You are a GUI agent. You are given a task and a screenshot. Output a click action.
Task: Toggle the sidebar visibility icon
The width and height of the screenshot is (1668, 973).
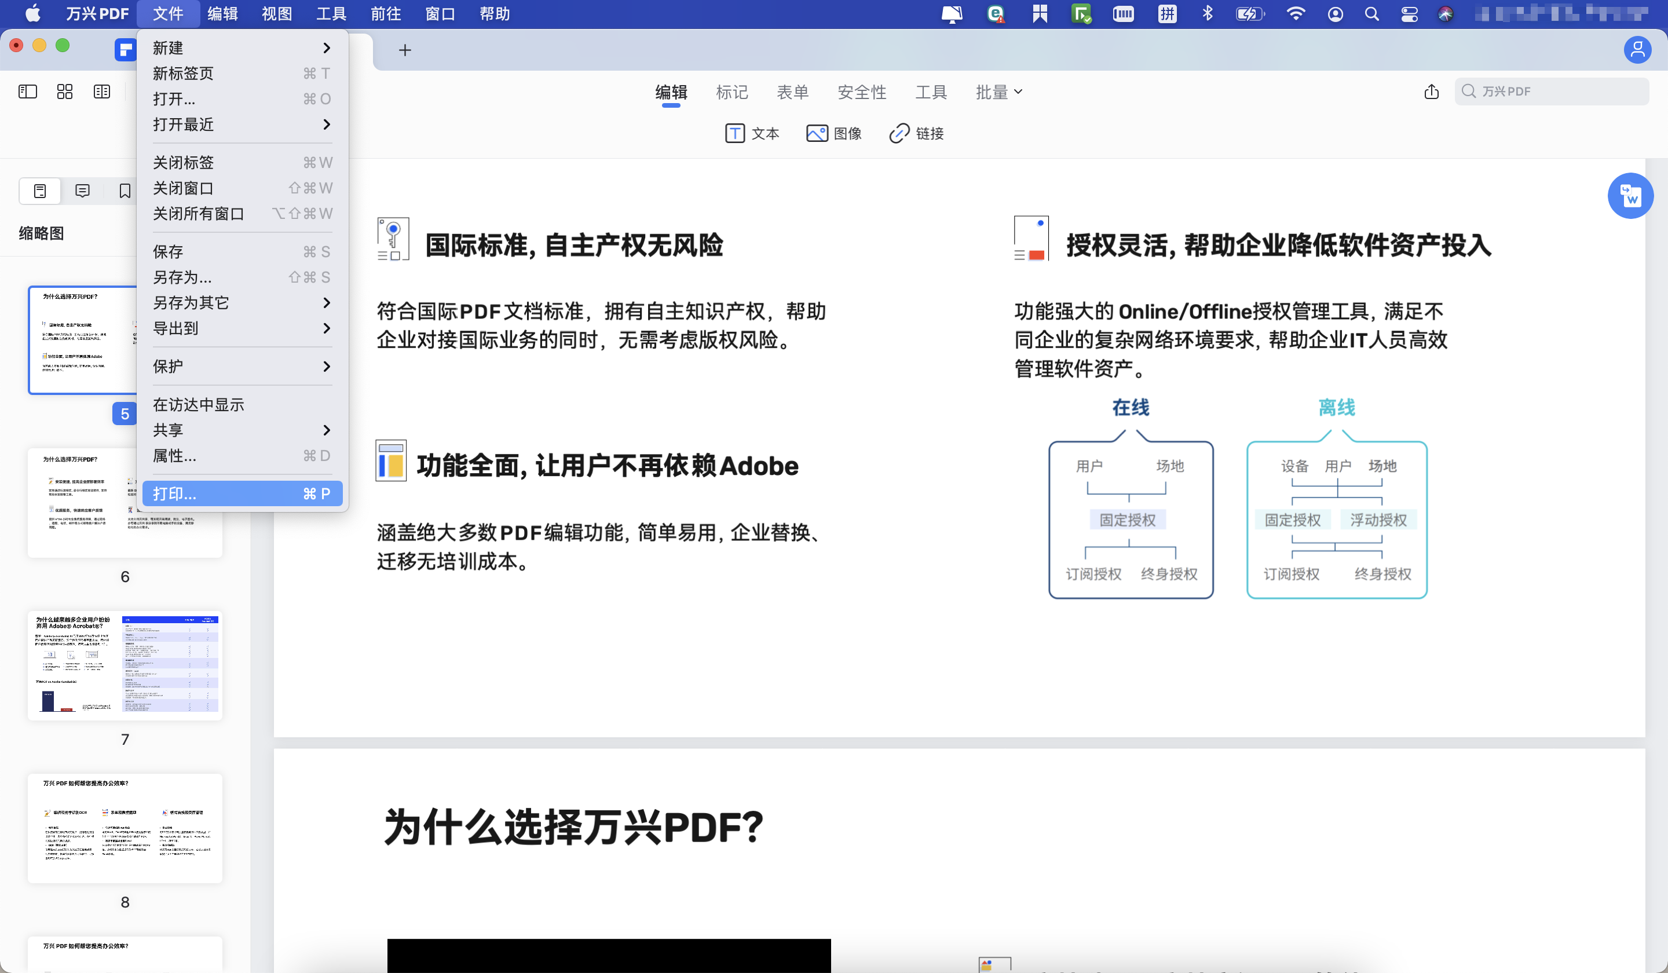pyautogui.click(x=27, y=92)
